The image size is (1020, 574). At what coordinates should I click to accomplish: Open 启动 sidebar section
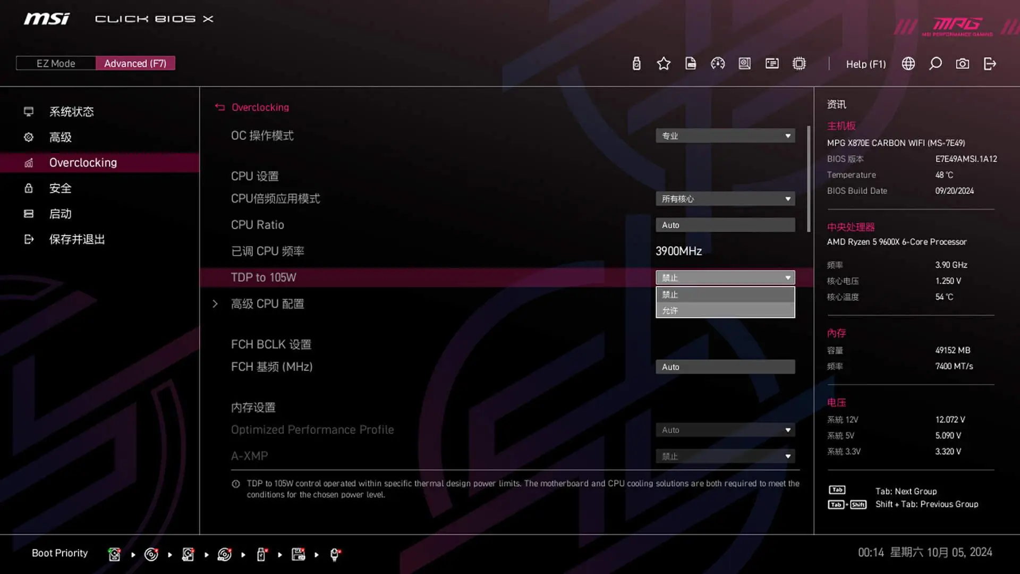[100, 214]
